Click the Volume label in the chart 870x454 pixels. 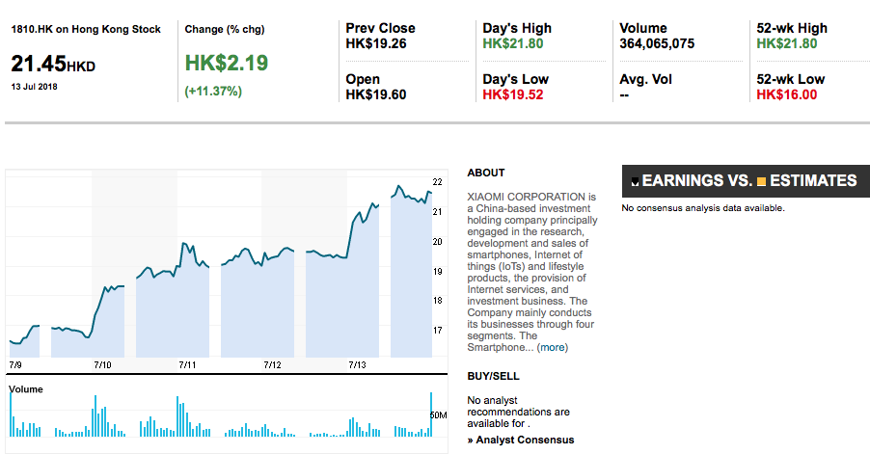click(26, 389)
